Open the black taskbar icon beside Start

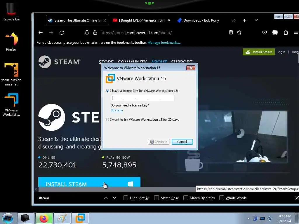pos(25,218)
